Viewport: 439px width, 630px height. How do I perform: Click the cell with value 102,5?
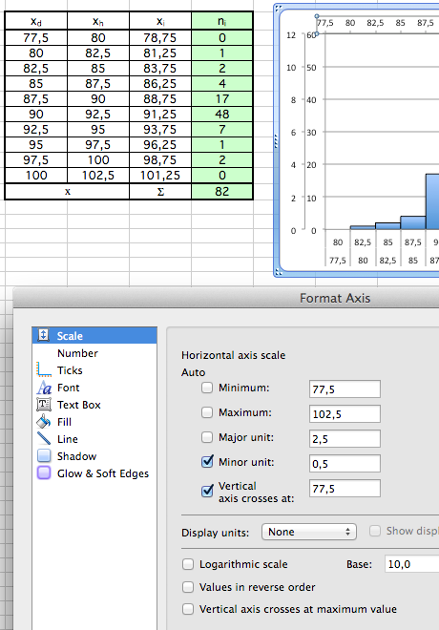pyautogui.click(x=98, y=176)
